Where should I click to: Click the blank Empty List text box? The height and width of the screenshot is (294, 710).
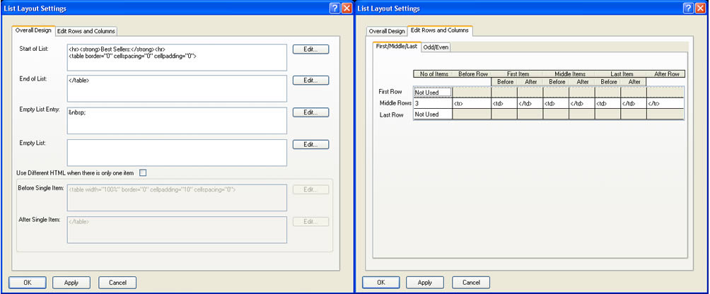point(177,152)
